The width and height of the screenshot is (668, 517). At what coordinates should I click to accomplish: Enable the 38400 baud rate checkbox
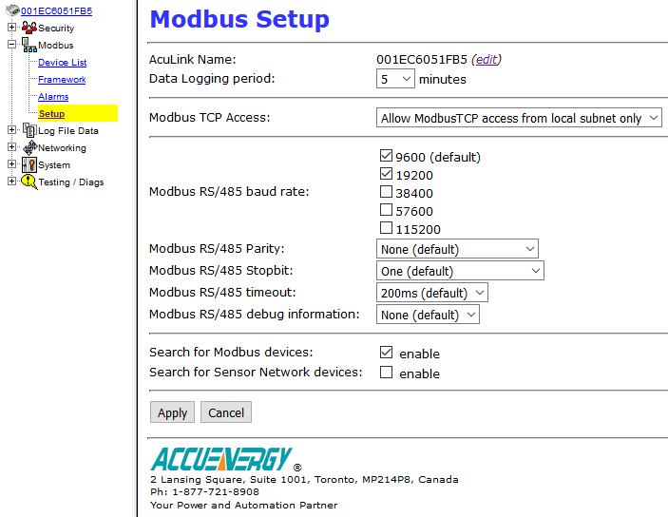point(386,193)
